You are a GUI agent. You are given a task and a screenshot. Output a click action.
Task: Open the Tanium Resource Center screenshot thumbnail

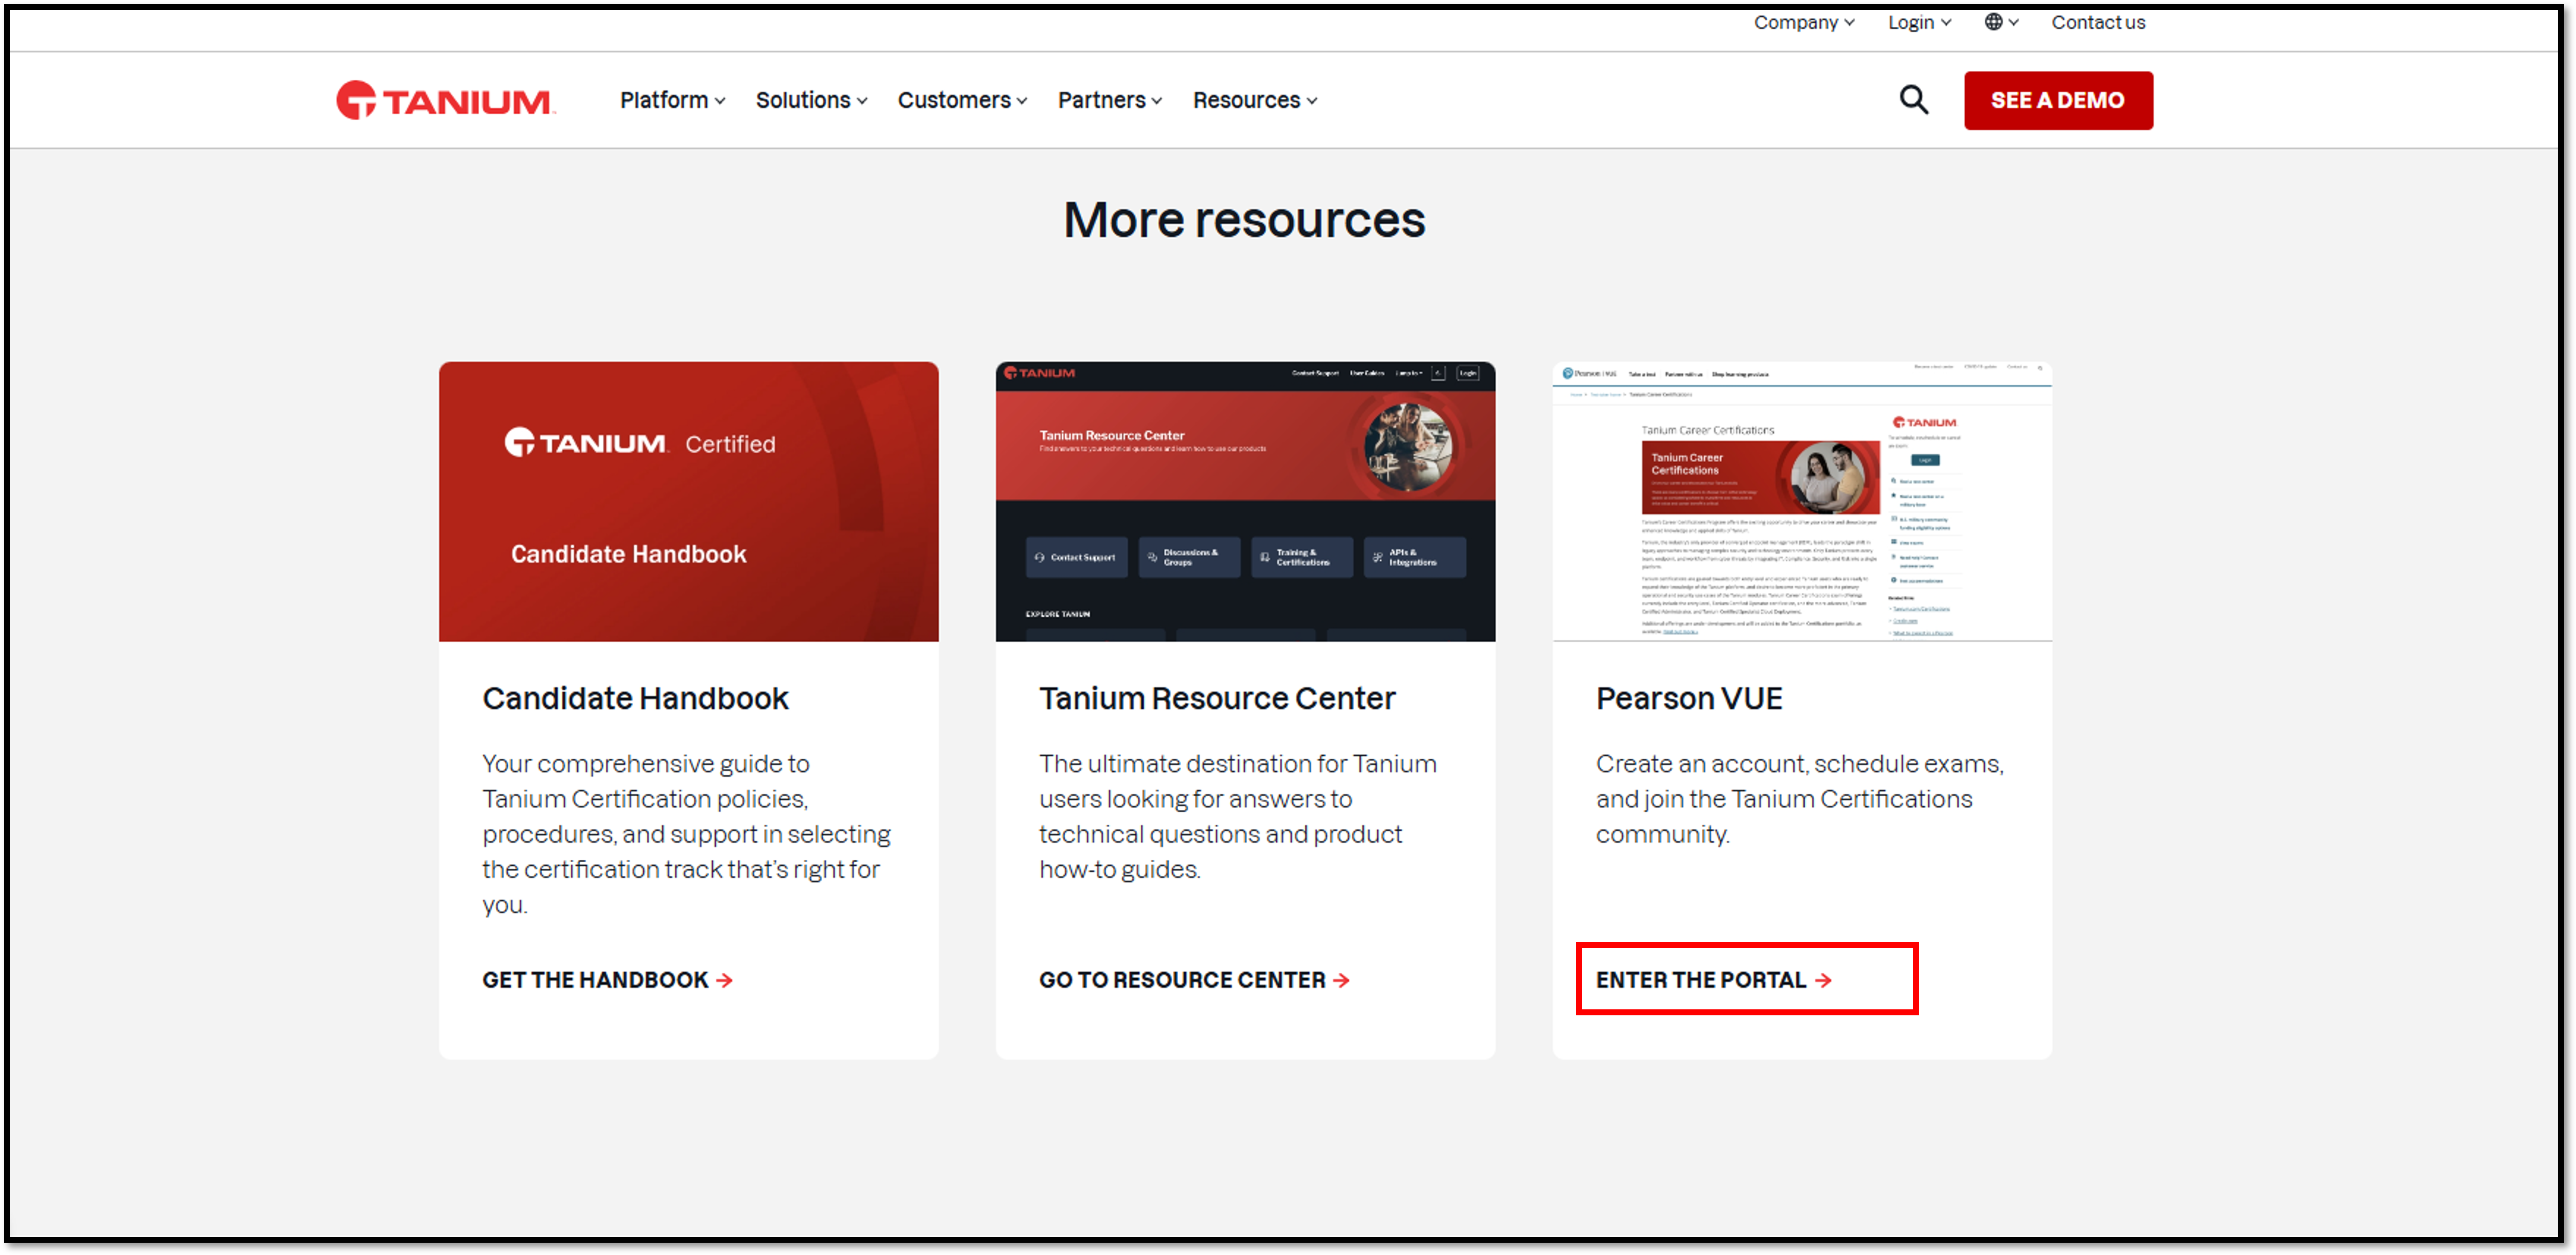point(1245,501)
